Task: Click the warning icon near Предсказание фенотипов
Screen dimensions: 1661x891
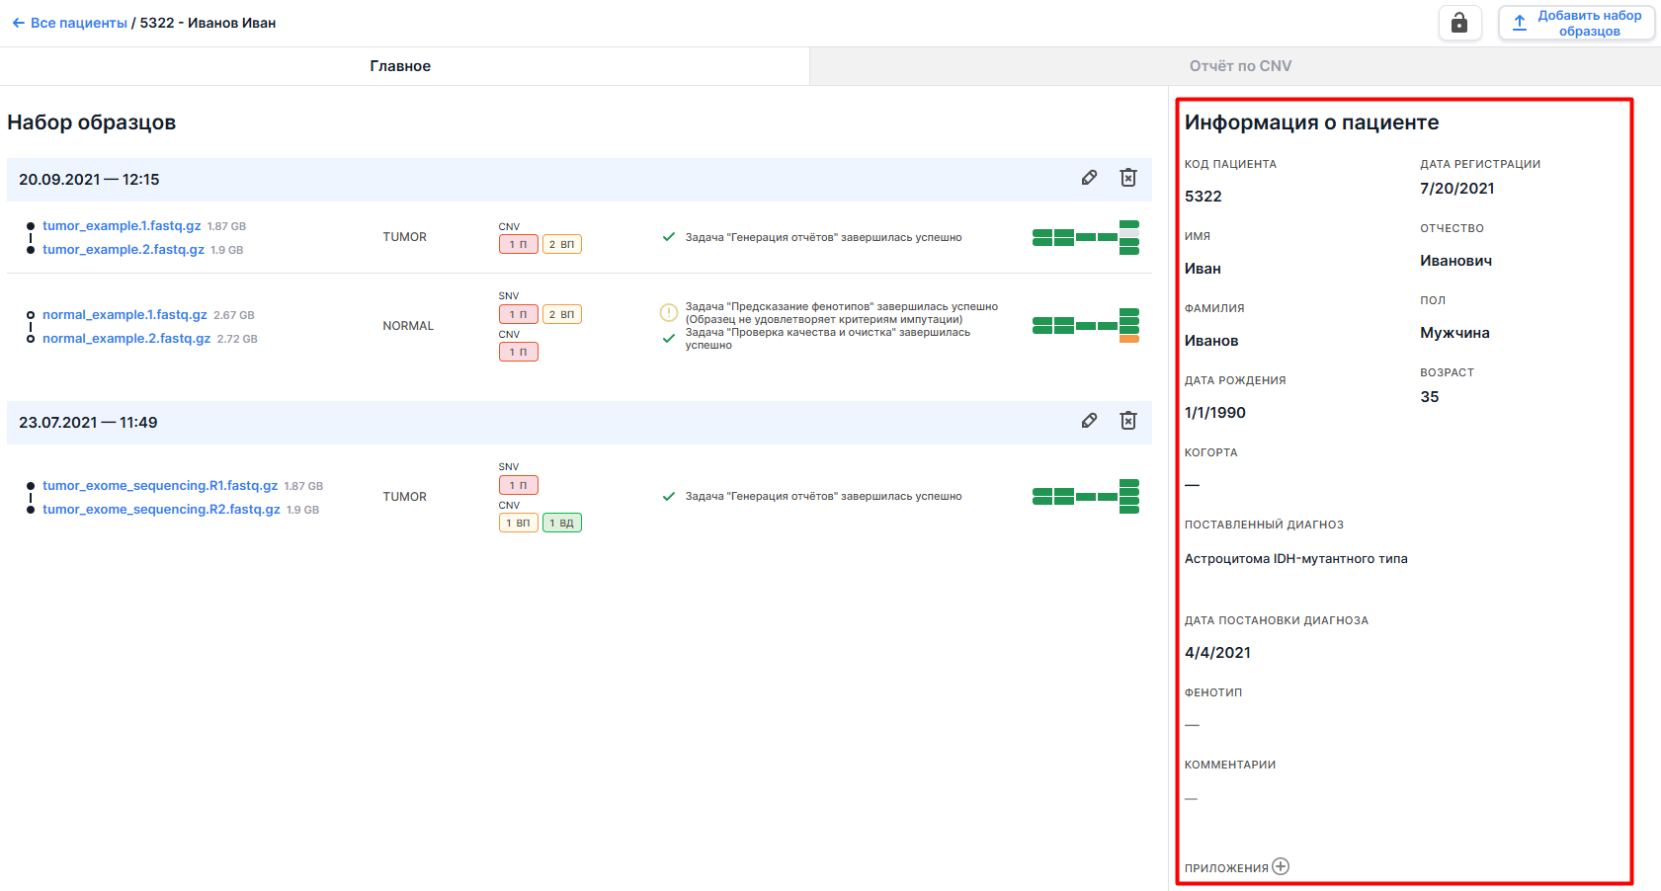Action: (x=669, y=313)
